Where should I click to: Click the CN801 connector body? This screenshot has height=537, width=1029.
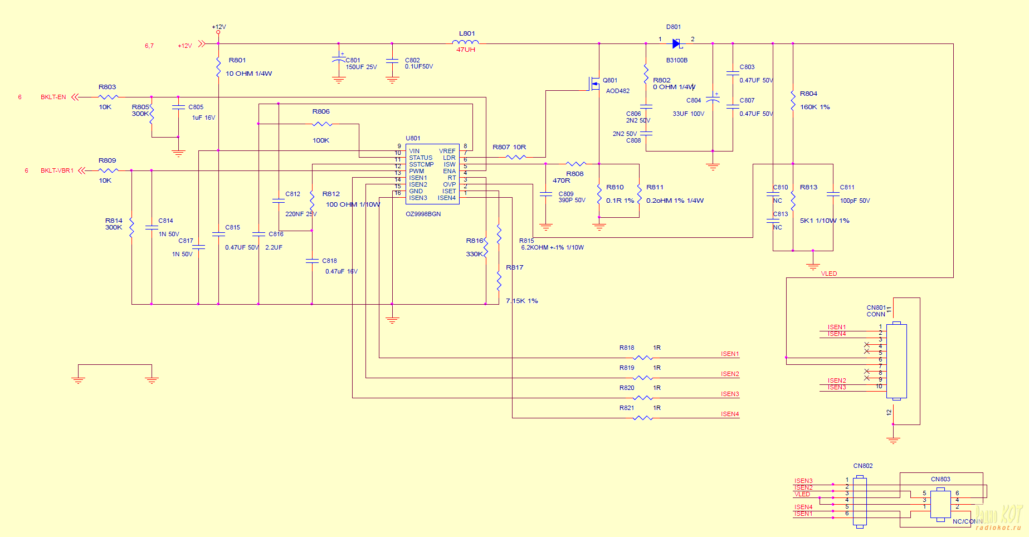[896, 360]
